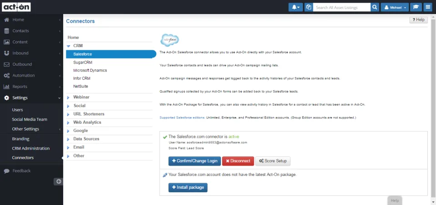436x205 pixels.
Task: Open the Michael user dropdown
Action: [x=395, y=7]
